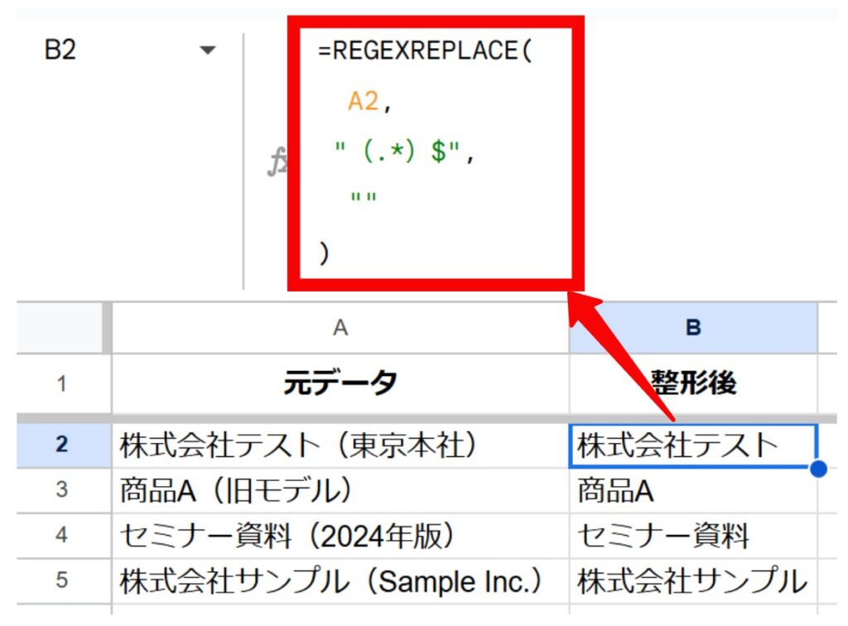Select cell B5 株式会社サンプル
The width and height of the screenshot is (848, 626).
(693, 581)
